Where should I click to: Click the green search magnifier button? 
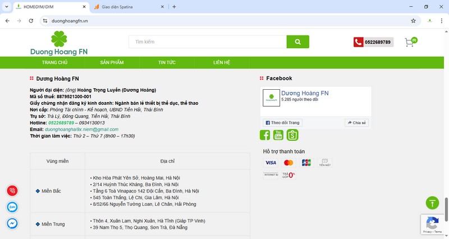pos(297,42)
